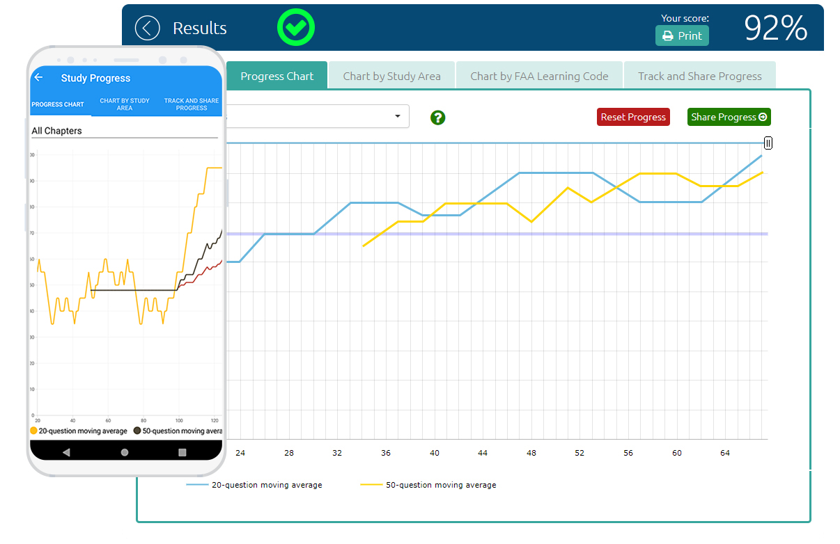Image resolution: width=840 pixels, height=544 pixels.
Task: Expand the chapter dropdown arrow on chart panel
Action: [398, 116]
